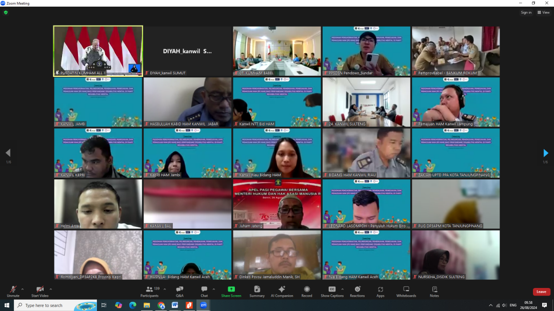Screen dimensions: 554x311
Task: Expand the caret next to Participants
Action: (165, 289)
